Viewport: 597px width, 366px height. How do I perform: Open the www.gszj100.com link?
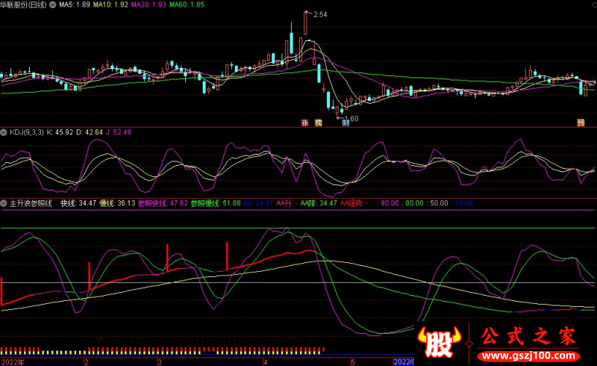(529, 356)
